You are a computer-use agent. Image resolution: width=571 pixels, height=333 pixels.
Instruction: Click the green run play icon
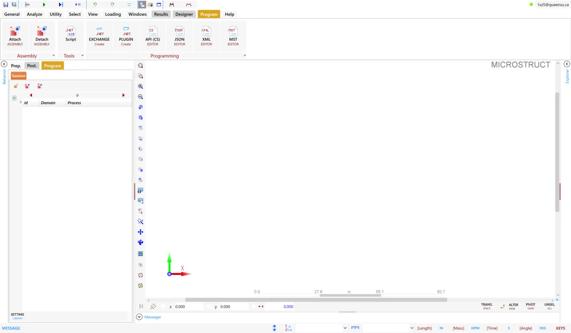44,5
